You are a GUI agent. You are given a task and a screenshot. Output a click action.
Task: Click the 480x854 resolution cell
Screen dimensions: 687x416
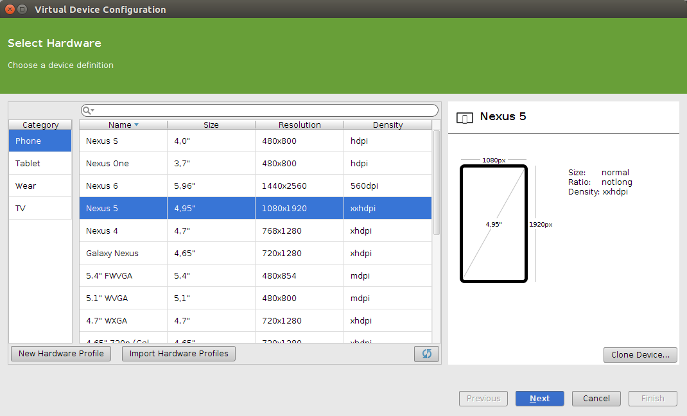pos(300,276)
